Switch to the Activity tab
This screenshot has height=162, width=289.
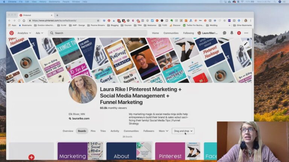pyautogui.click(x=115, y=131)
